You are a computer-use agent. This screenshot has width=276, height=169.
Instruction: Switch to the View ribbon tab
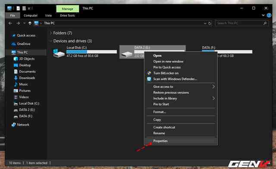coord(48,15)
